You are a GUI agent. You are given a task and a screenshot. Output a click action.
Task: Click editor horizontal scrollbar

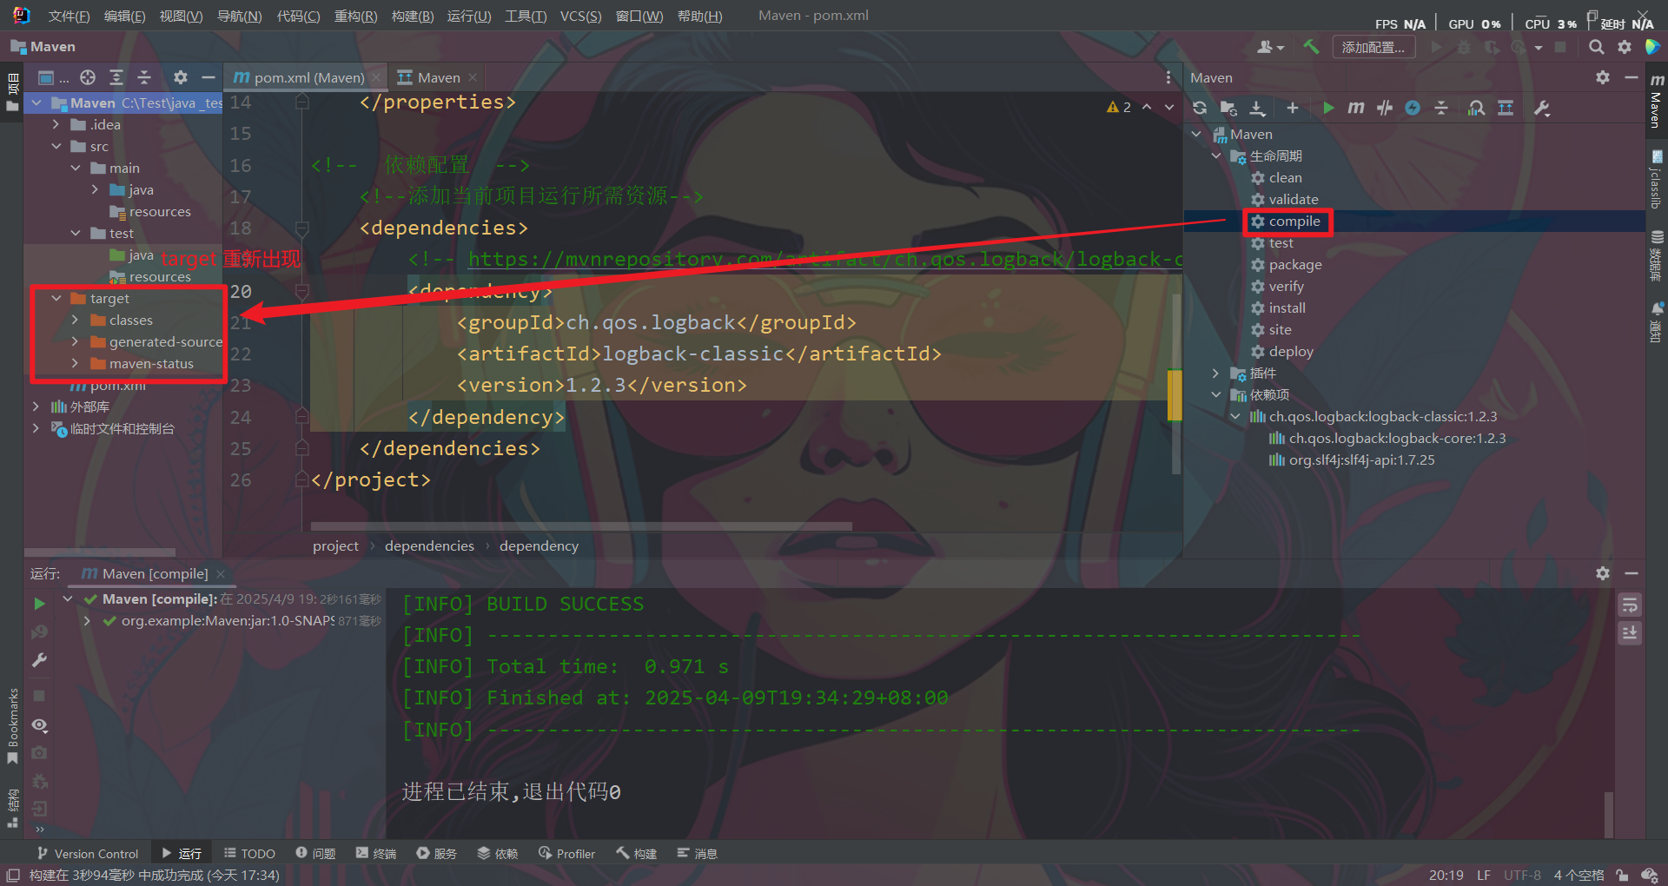581,526
